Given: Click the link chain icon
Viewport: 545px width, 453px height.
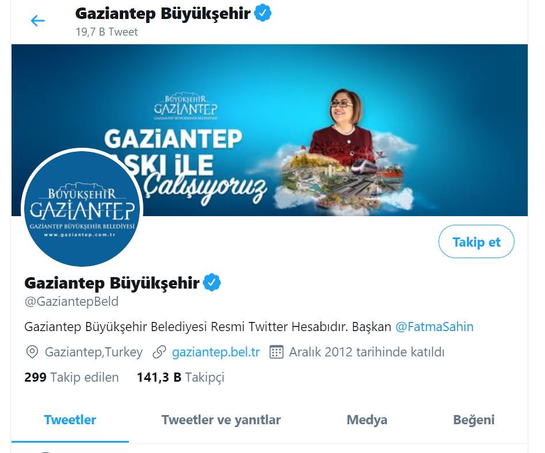Looking at the screenshot, I should click(x=159, y=352).
